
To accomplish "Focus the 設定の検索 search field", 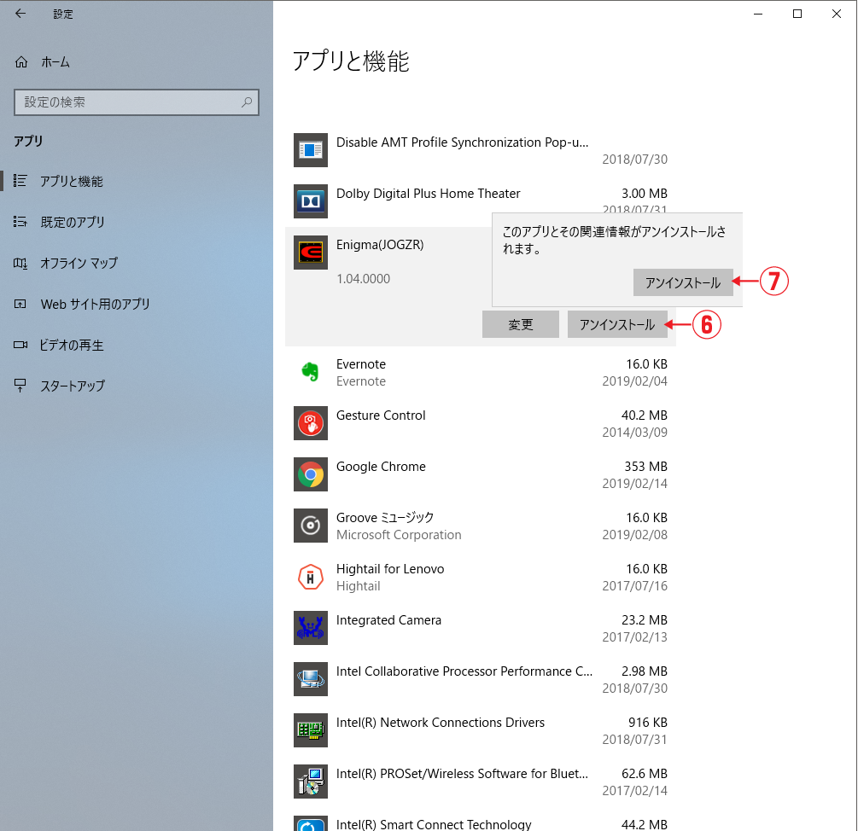I will [x=137, y=102].
